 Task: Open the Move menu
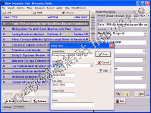29,8
